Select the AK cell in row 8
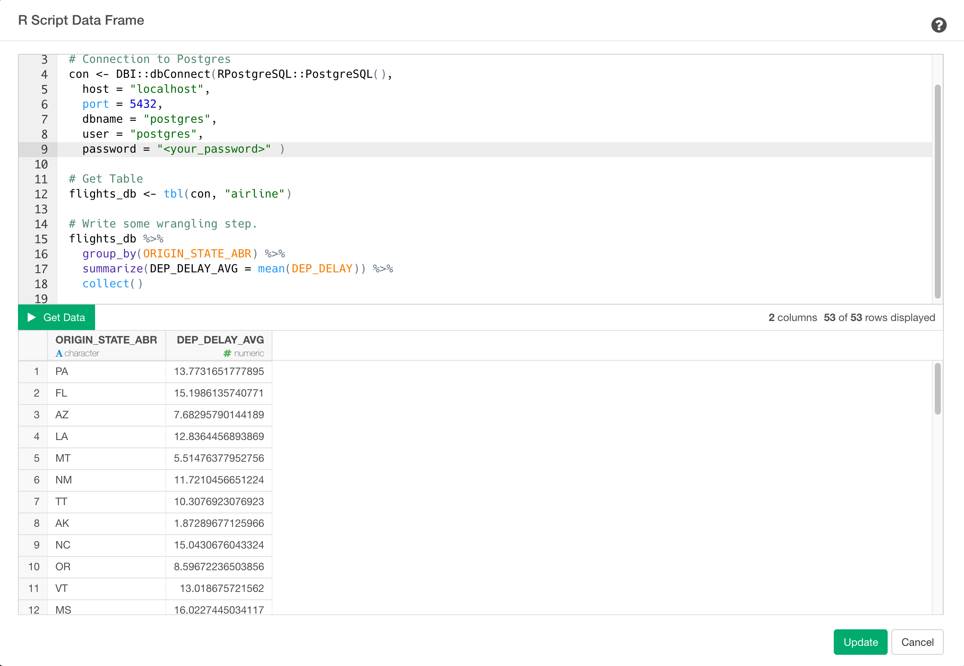This screenshot has width=964, height=666. tap(106, 524)
